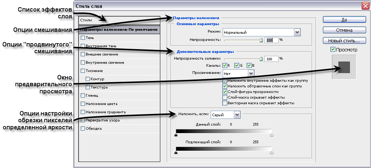Open the Наложить, если Серый dropdown
Screen dimensions: 371x168
(x=225, y=115)
